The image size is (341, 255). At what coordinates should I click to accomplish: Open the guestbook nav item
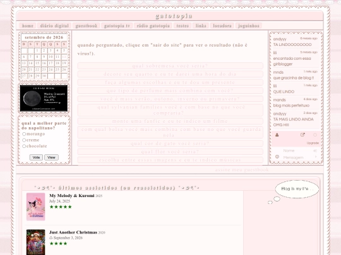coord(87,26)
